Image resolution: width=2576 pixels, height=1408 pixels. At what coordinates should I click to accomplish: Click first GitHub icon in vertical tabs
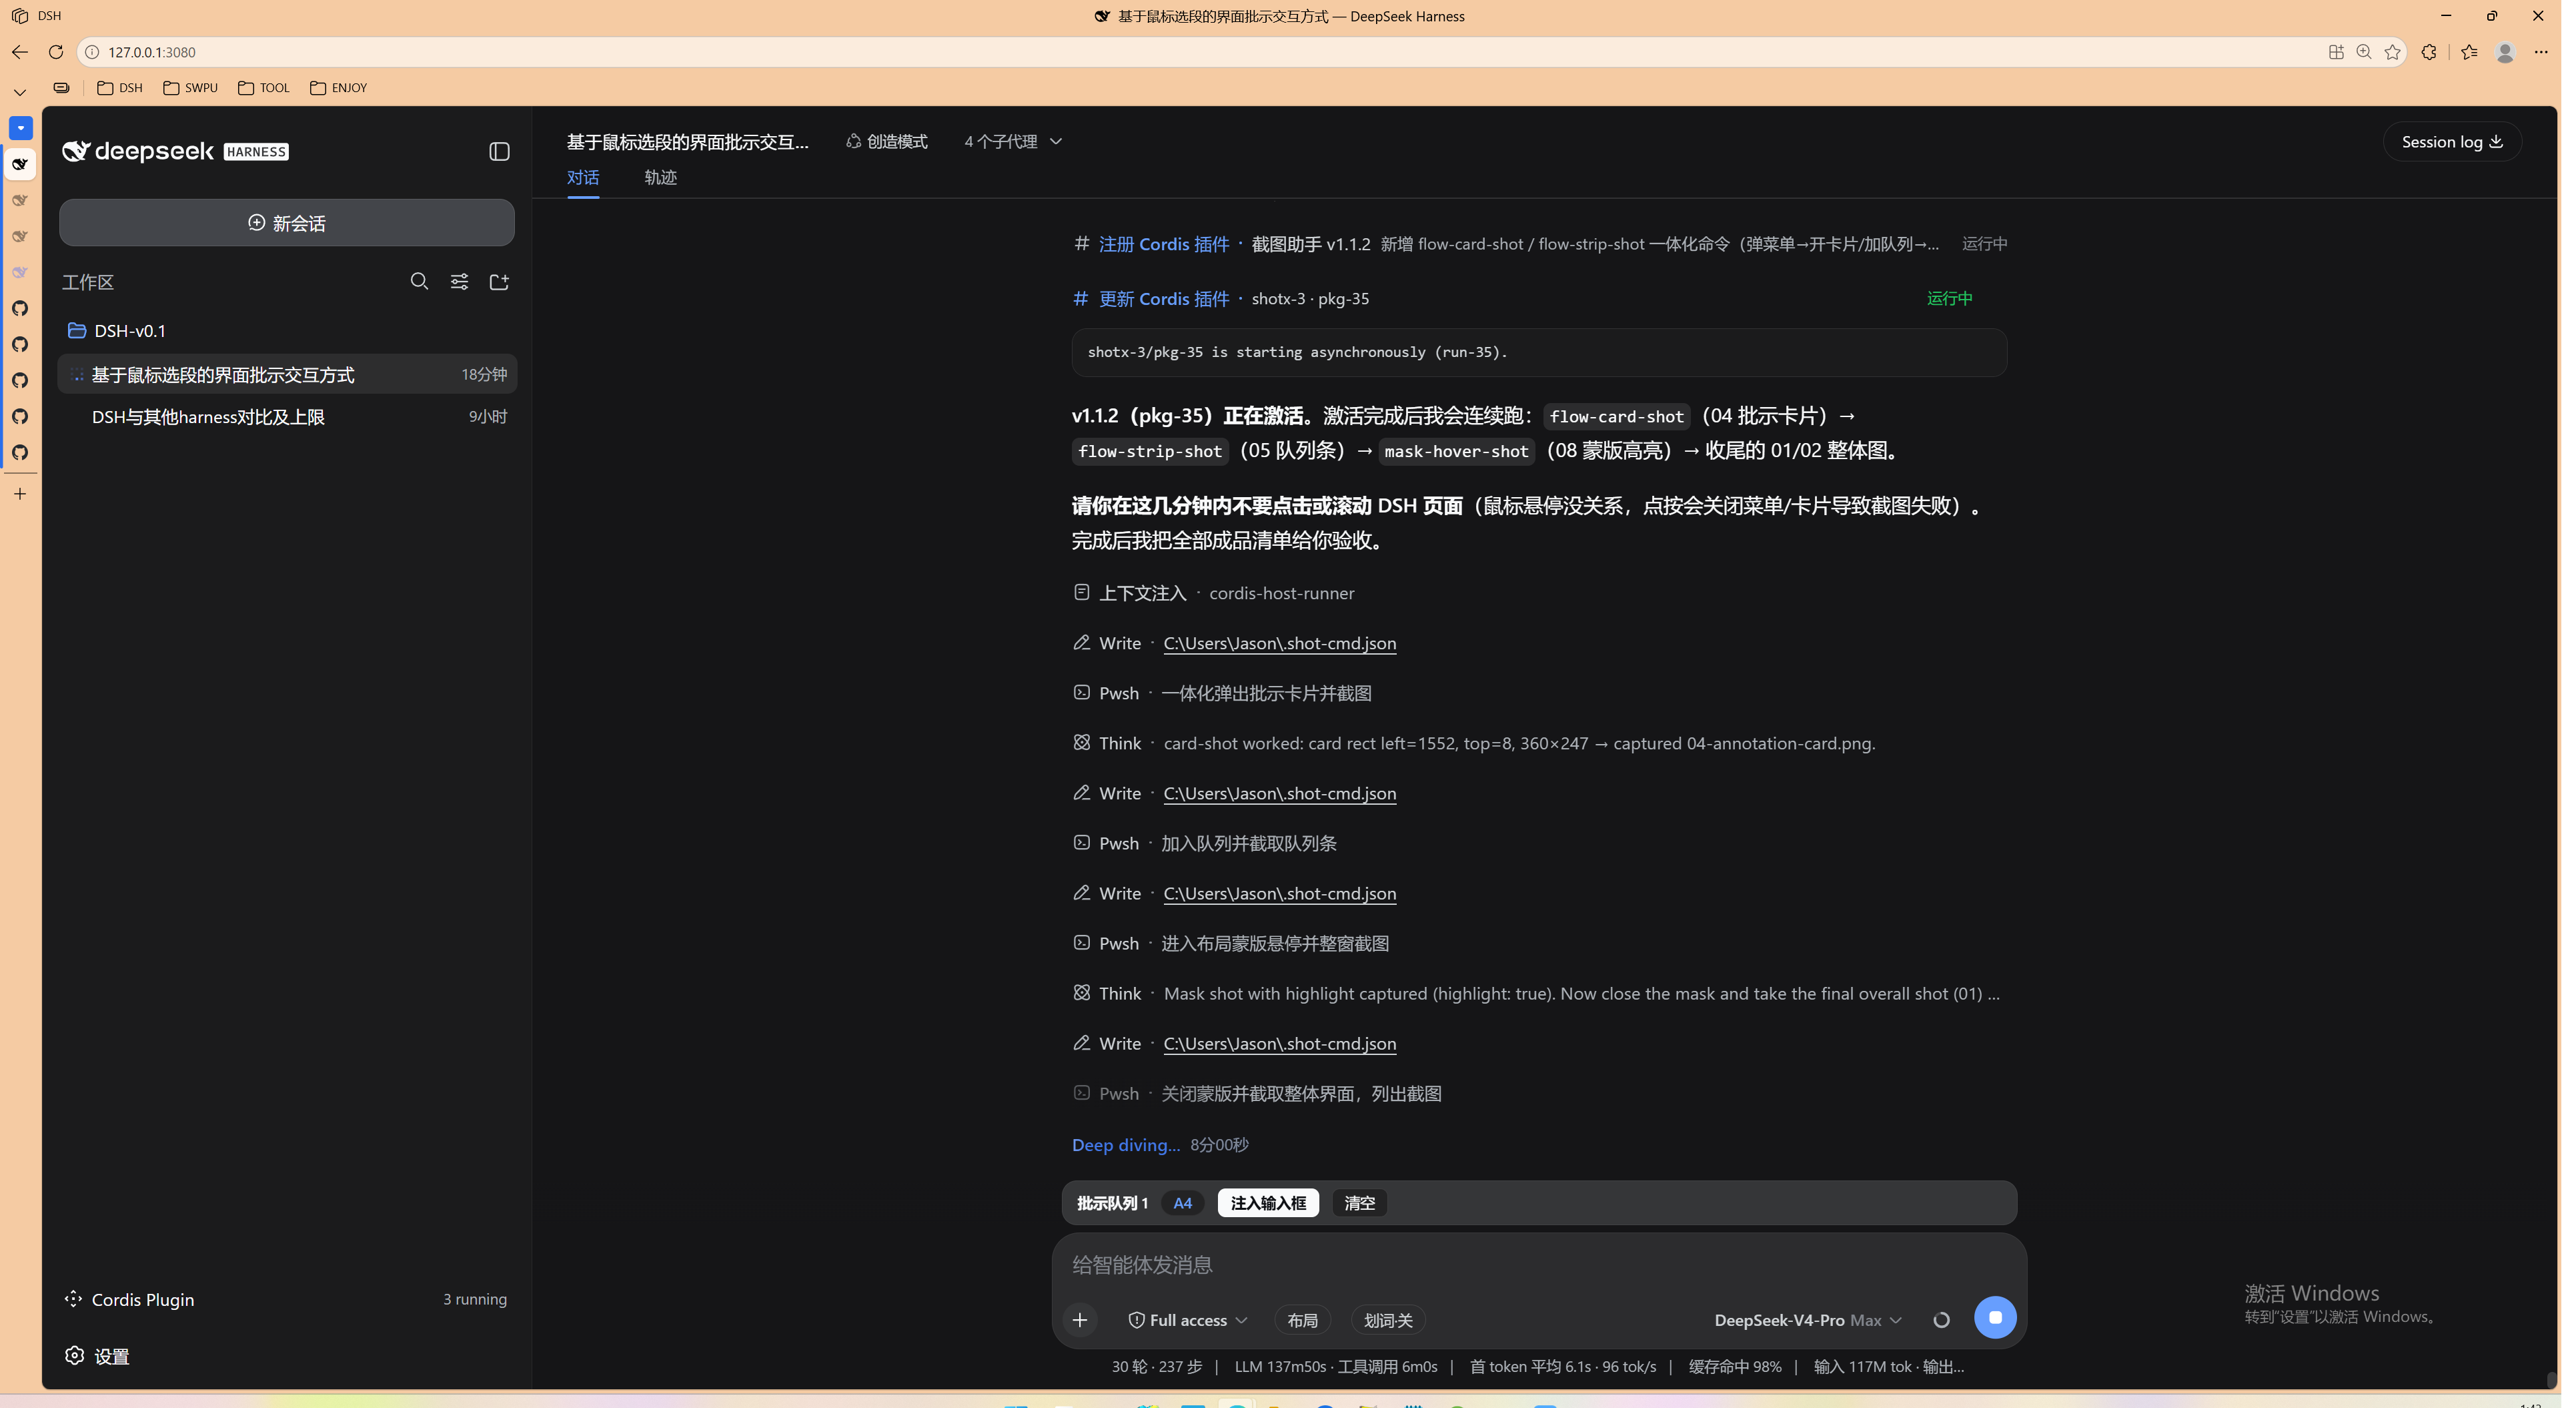click(x=20, y=308)
